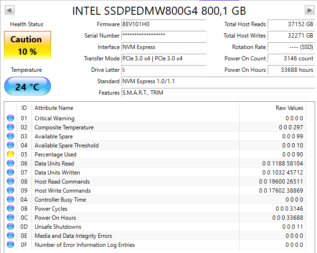The height and width of the screenshot is (253, 317).
Task: Go to the next disk with right arrow
Action: (x=309, y=10)
